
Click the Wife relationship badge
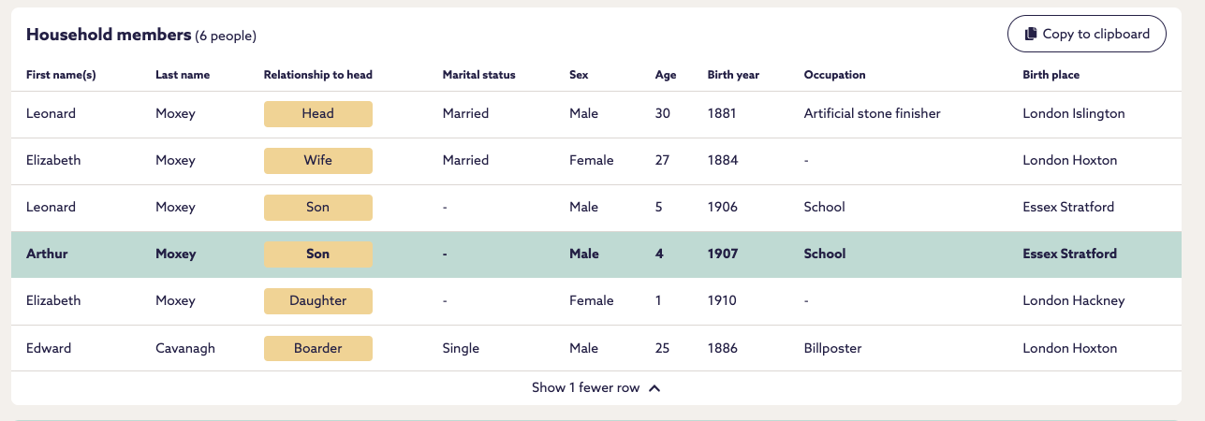[x=317, y=160]
